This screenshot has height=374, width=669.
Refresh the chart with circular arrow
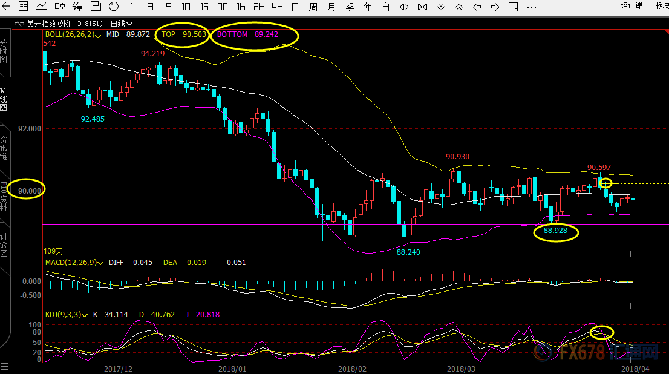click(113, 7)
